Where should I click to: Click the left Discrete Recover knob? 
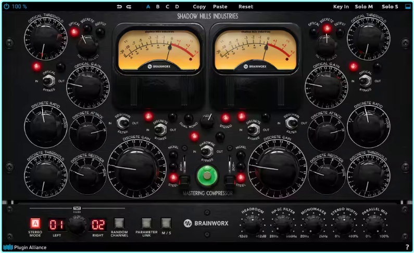pos(88,176)
